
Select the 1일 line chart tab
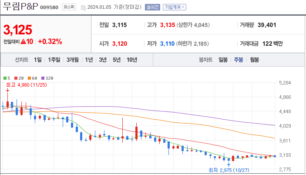point(38,60)
